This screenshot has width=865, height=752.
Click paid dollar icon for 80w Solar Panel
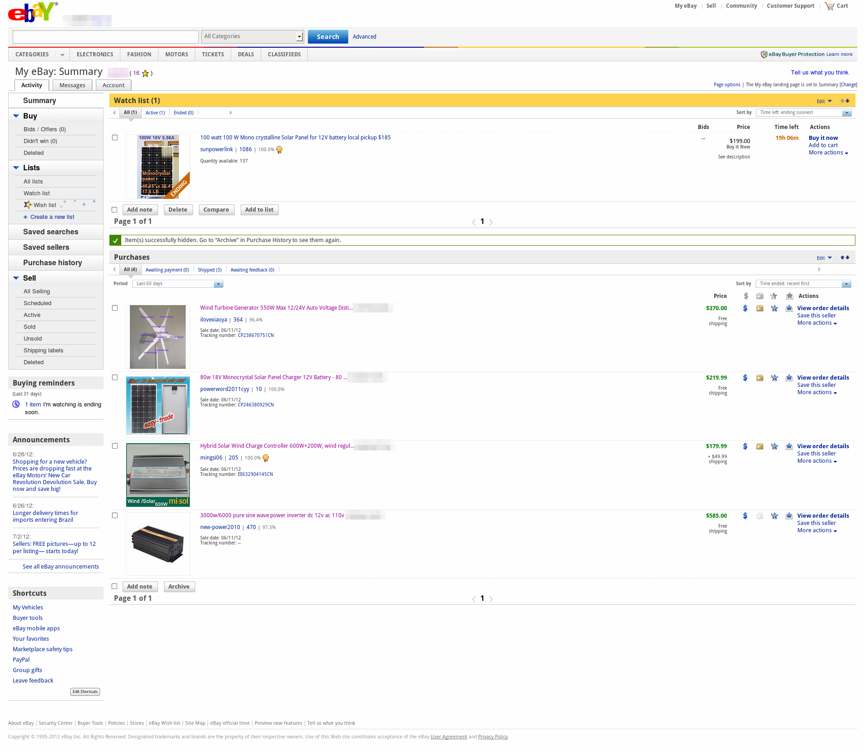(745, 378)
